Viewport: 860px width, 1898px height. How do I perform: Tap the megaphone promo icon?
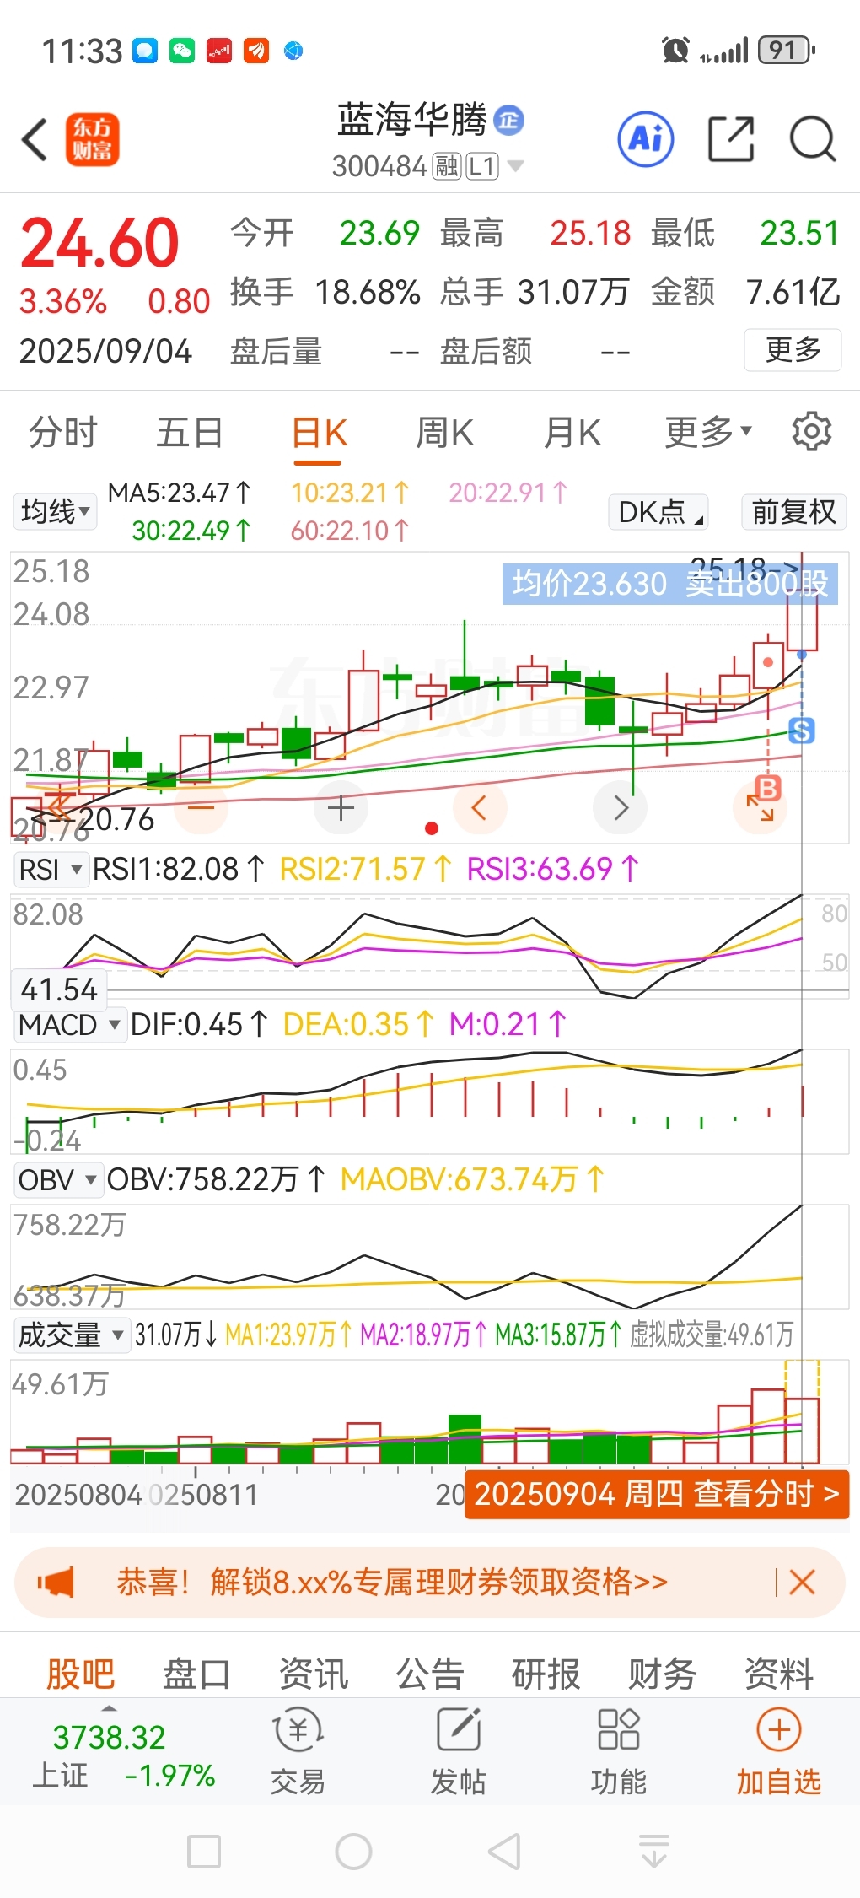56,1583
